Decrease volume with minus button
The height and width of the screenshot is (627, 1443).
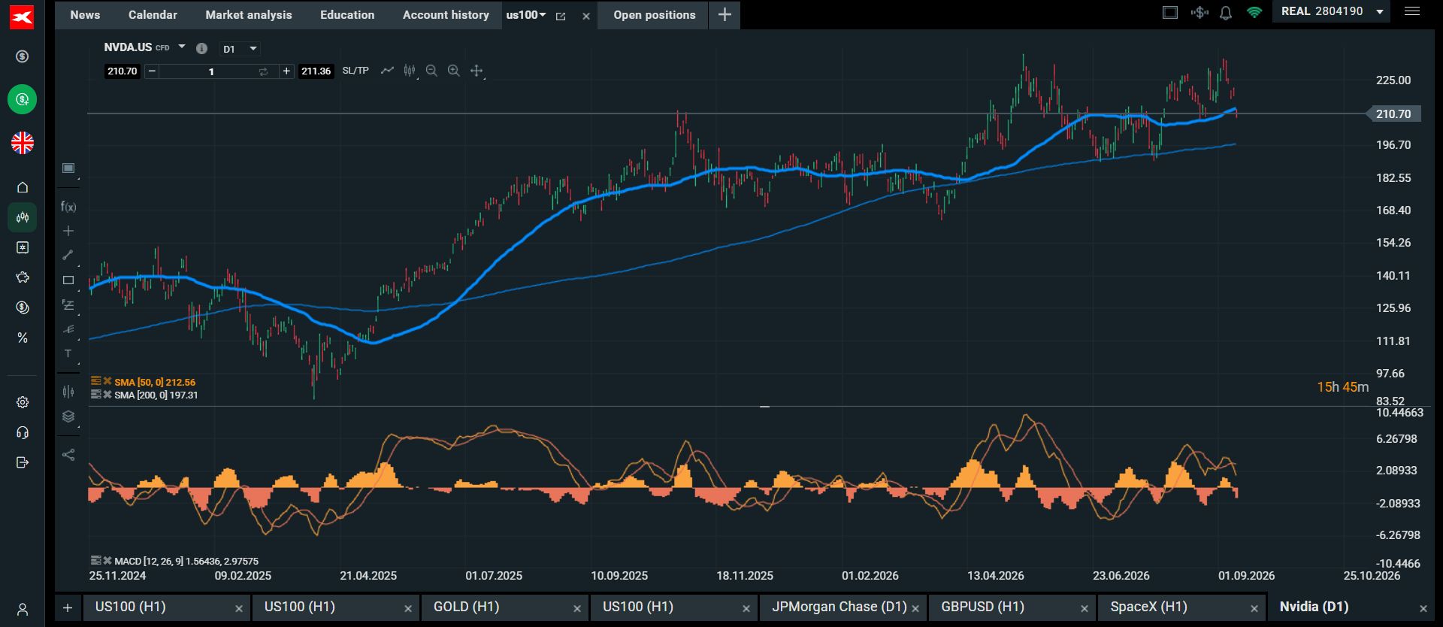[x=152, y=71]
